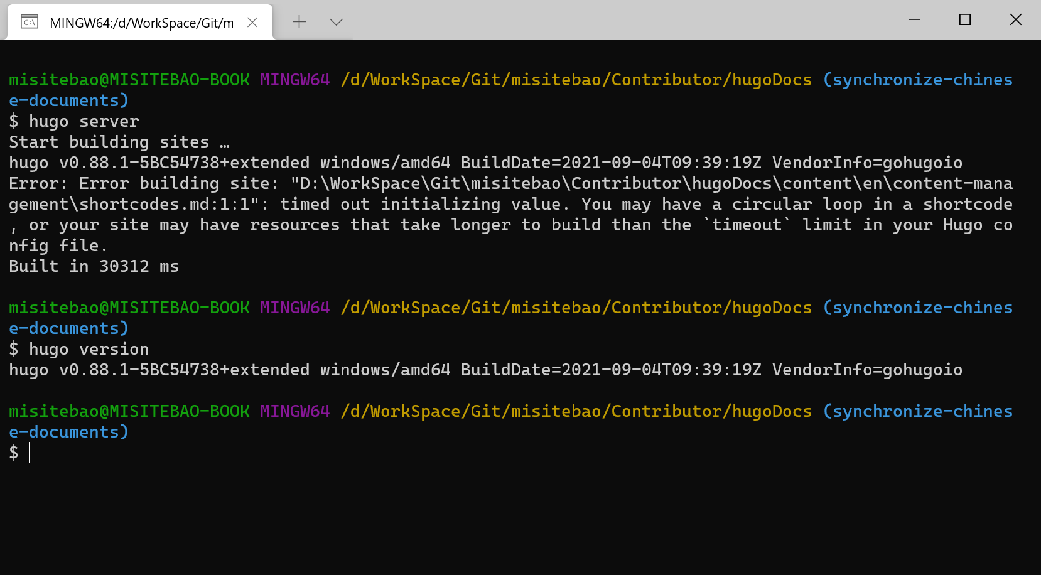Place cursor at the empty shell prompt
This screenshot has width=1041, height=575.
[30, 453]
